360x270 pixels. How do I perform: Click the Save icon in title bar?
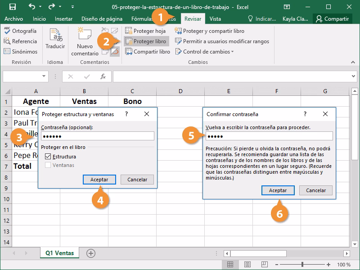[13, 7]
